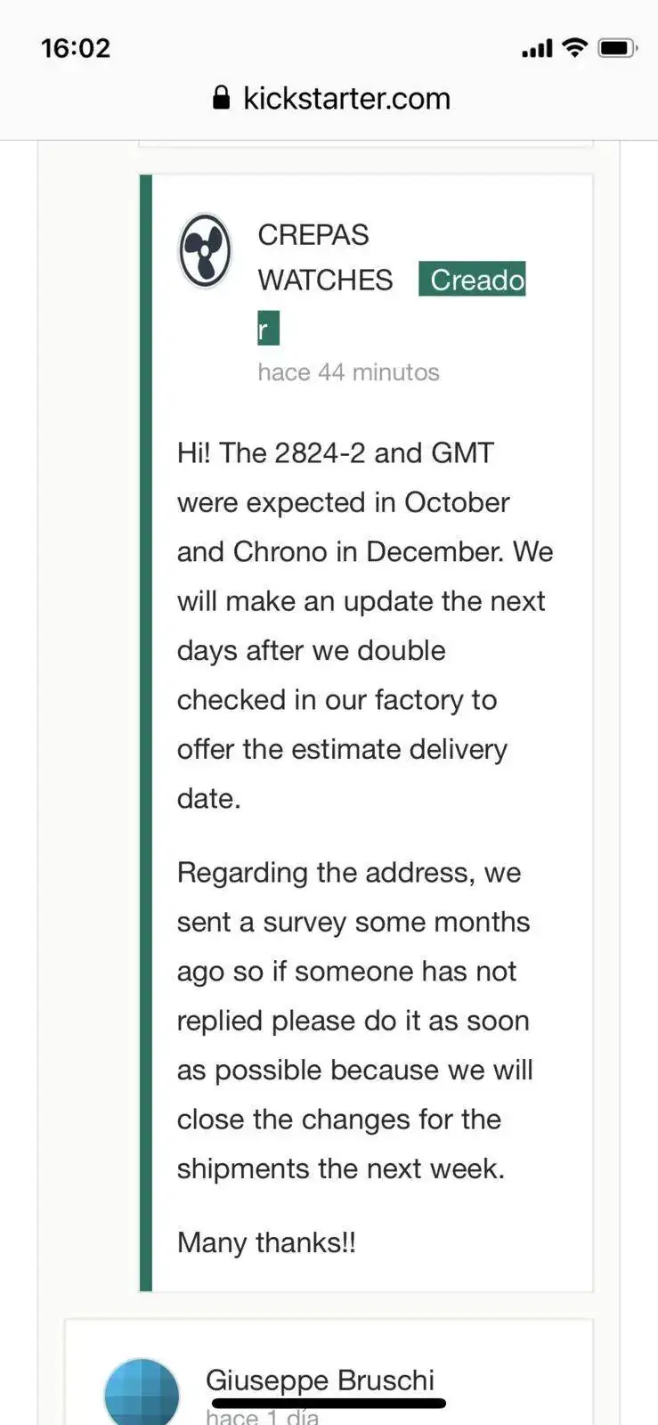The height and width of the screenshot is (1425, 658).
Task: Tap Giuseppe Bruschi's comment card
Action: click(329, 1372)
